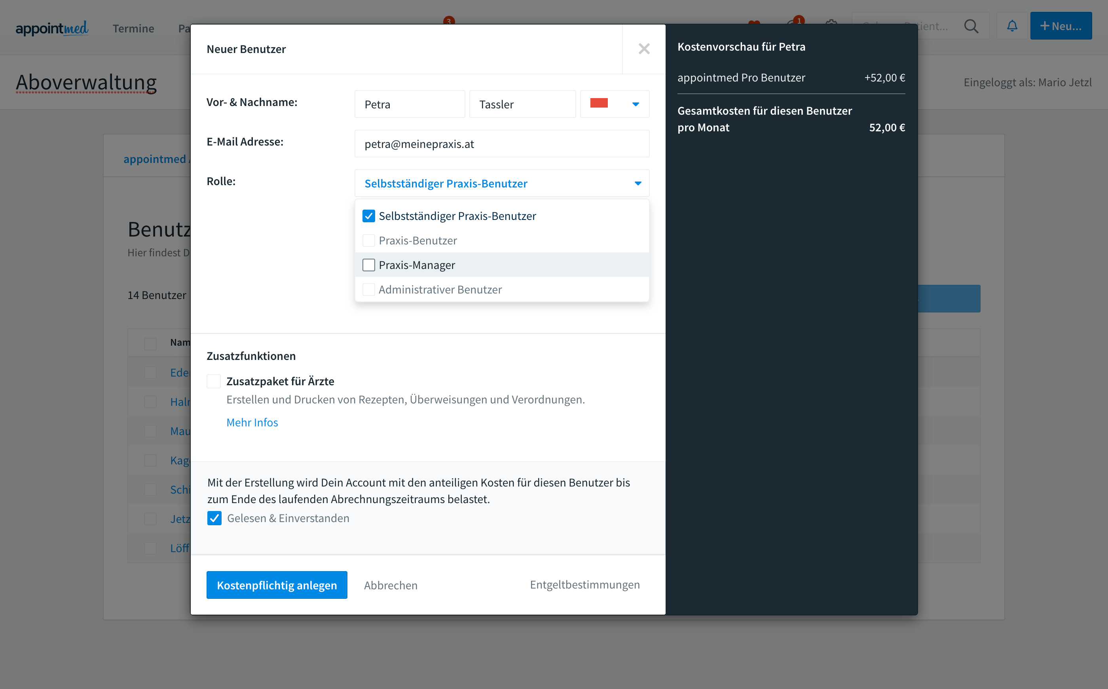This screenshot has width=1108, height=689.
Task: Check the Praxis-Manager role option
Action: (x=369, y=265)
